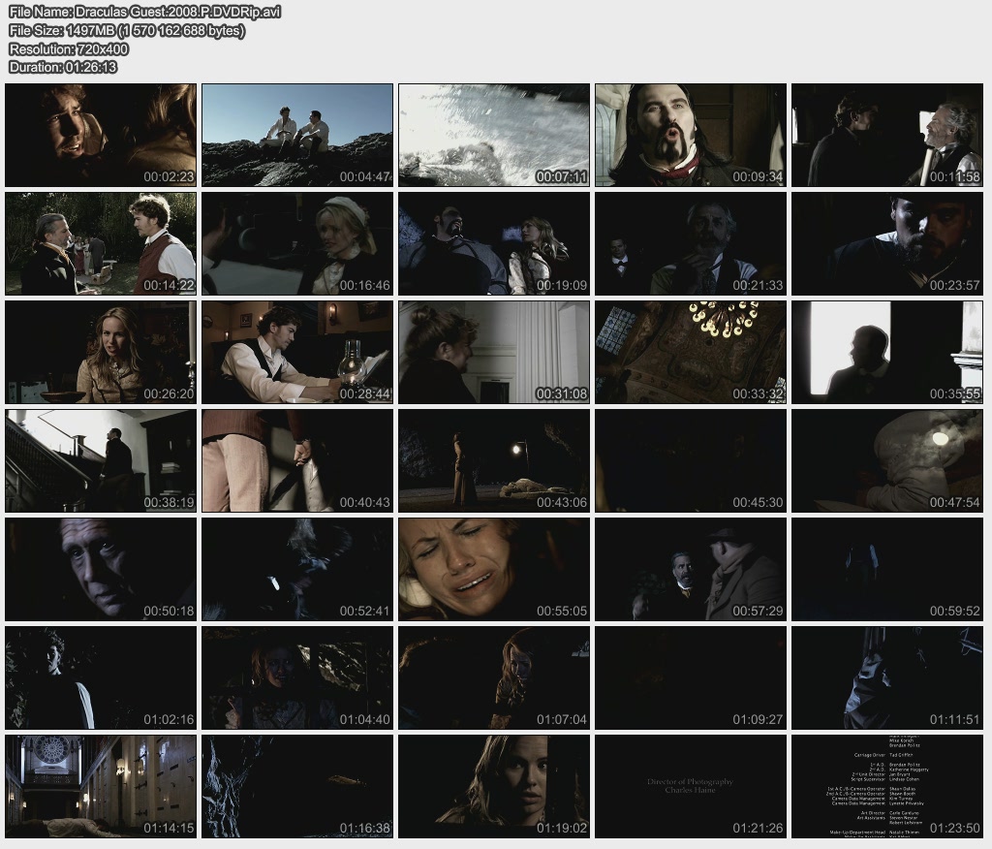Click the dark frame at 00:45:30
The height and width of the screenshot is (849, 992).
691,461
